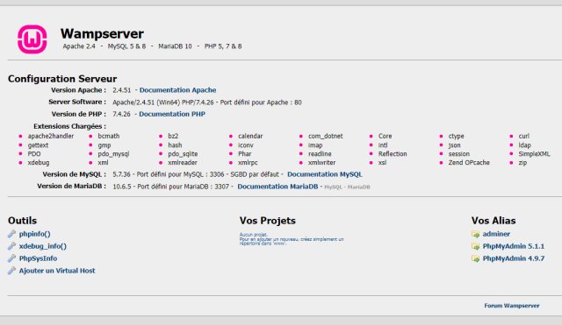Viewport: 562px width, 325px height.
Task: Click the wrench icon beside xdebug_info()
Action: (x=11, y=246)
